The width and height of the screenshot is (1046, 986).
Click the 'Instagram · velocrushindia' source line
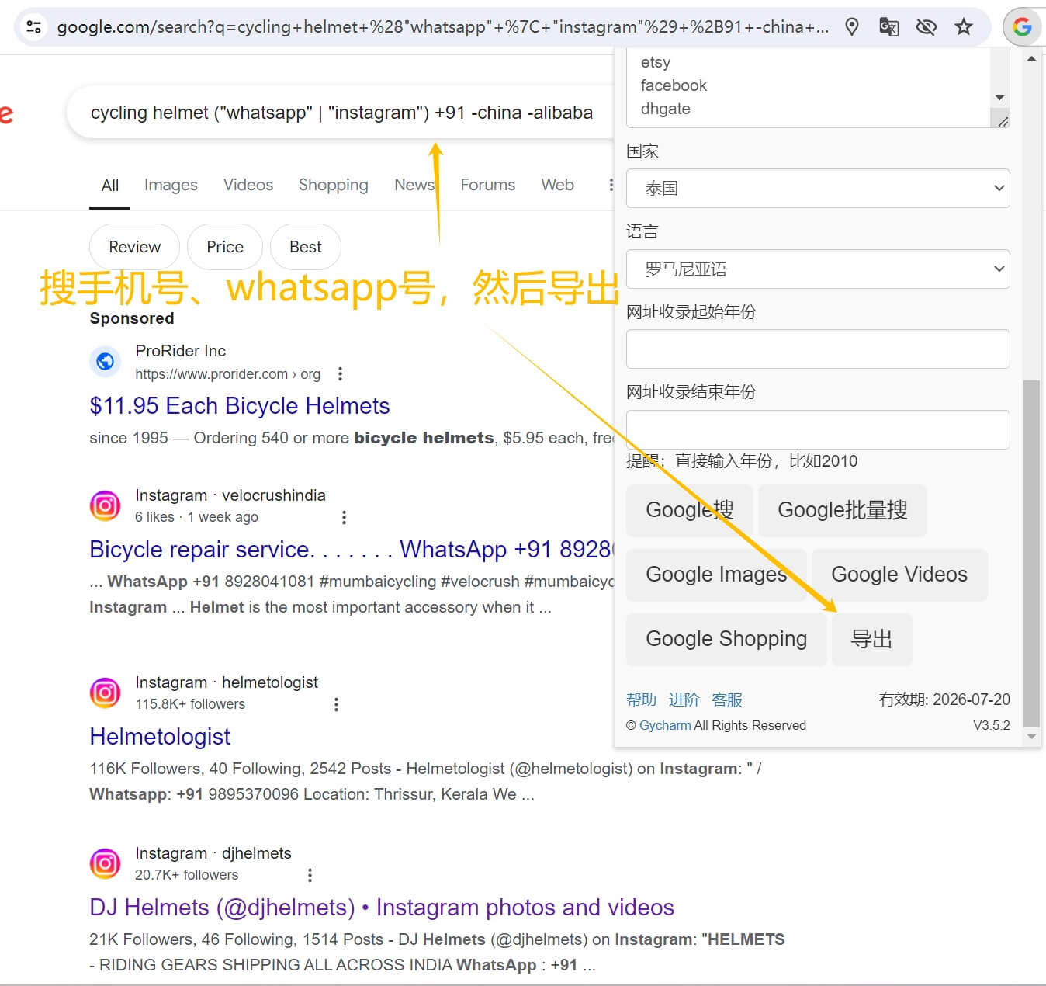pos(230,495)
